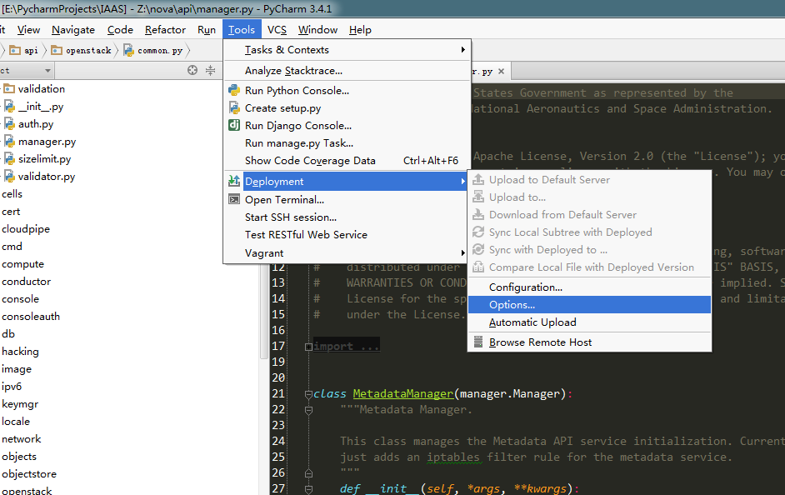Open the Help menu
Image resolution: width=785 pixels, height=495 pixels.
tap(360, 30)
